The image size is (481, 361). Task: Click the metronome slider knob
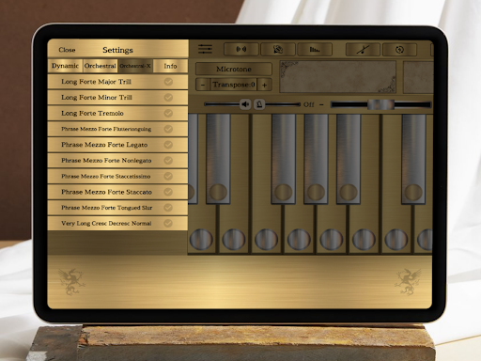259,104
